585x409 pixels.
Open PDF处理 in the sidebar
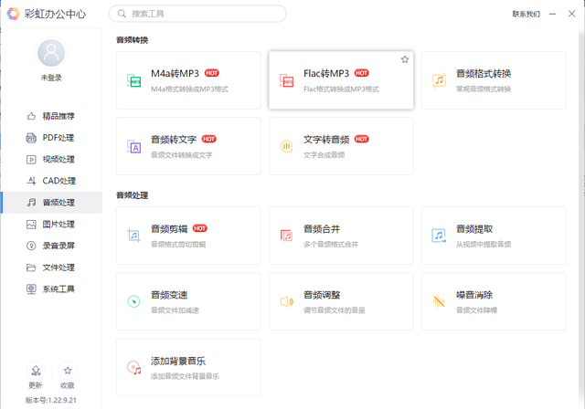coord(51,138)
